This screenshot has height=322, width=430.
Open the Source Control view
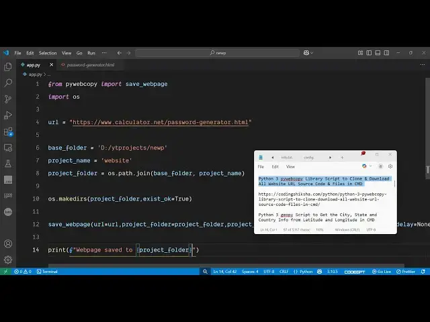coord(8,99)
